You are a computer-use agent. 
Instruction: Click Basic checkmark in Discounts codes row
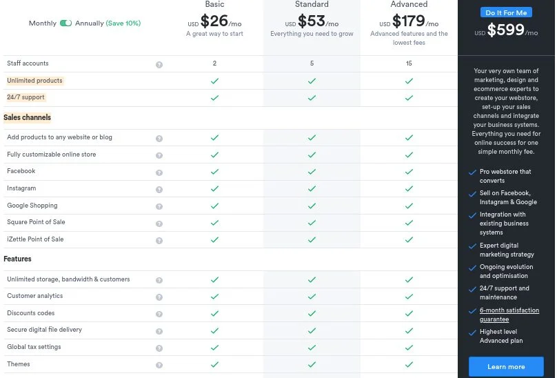coord(214,314)
